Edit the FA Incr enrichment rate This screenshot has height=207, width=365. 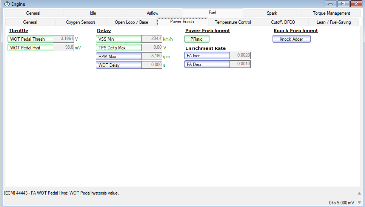pyautogui.click(x=240, y=55)
